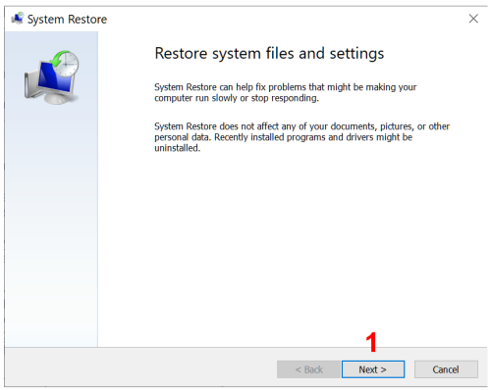Click the blank white area below the text
The width and height of the screenshot is (491, 390).
[292, 248]
